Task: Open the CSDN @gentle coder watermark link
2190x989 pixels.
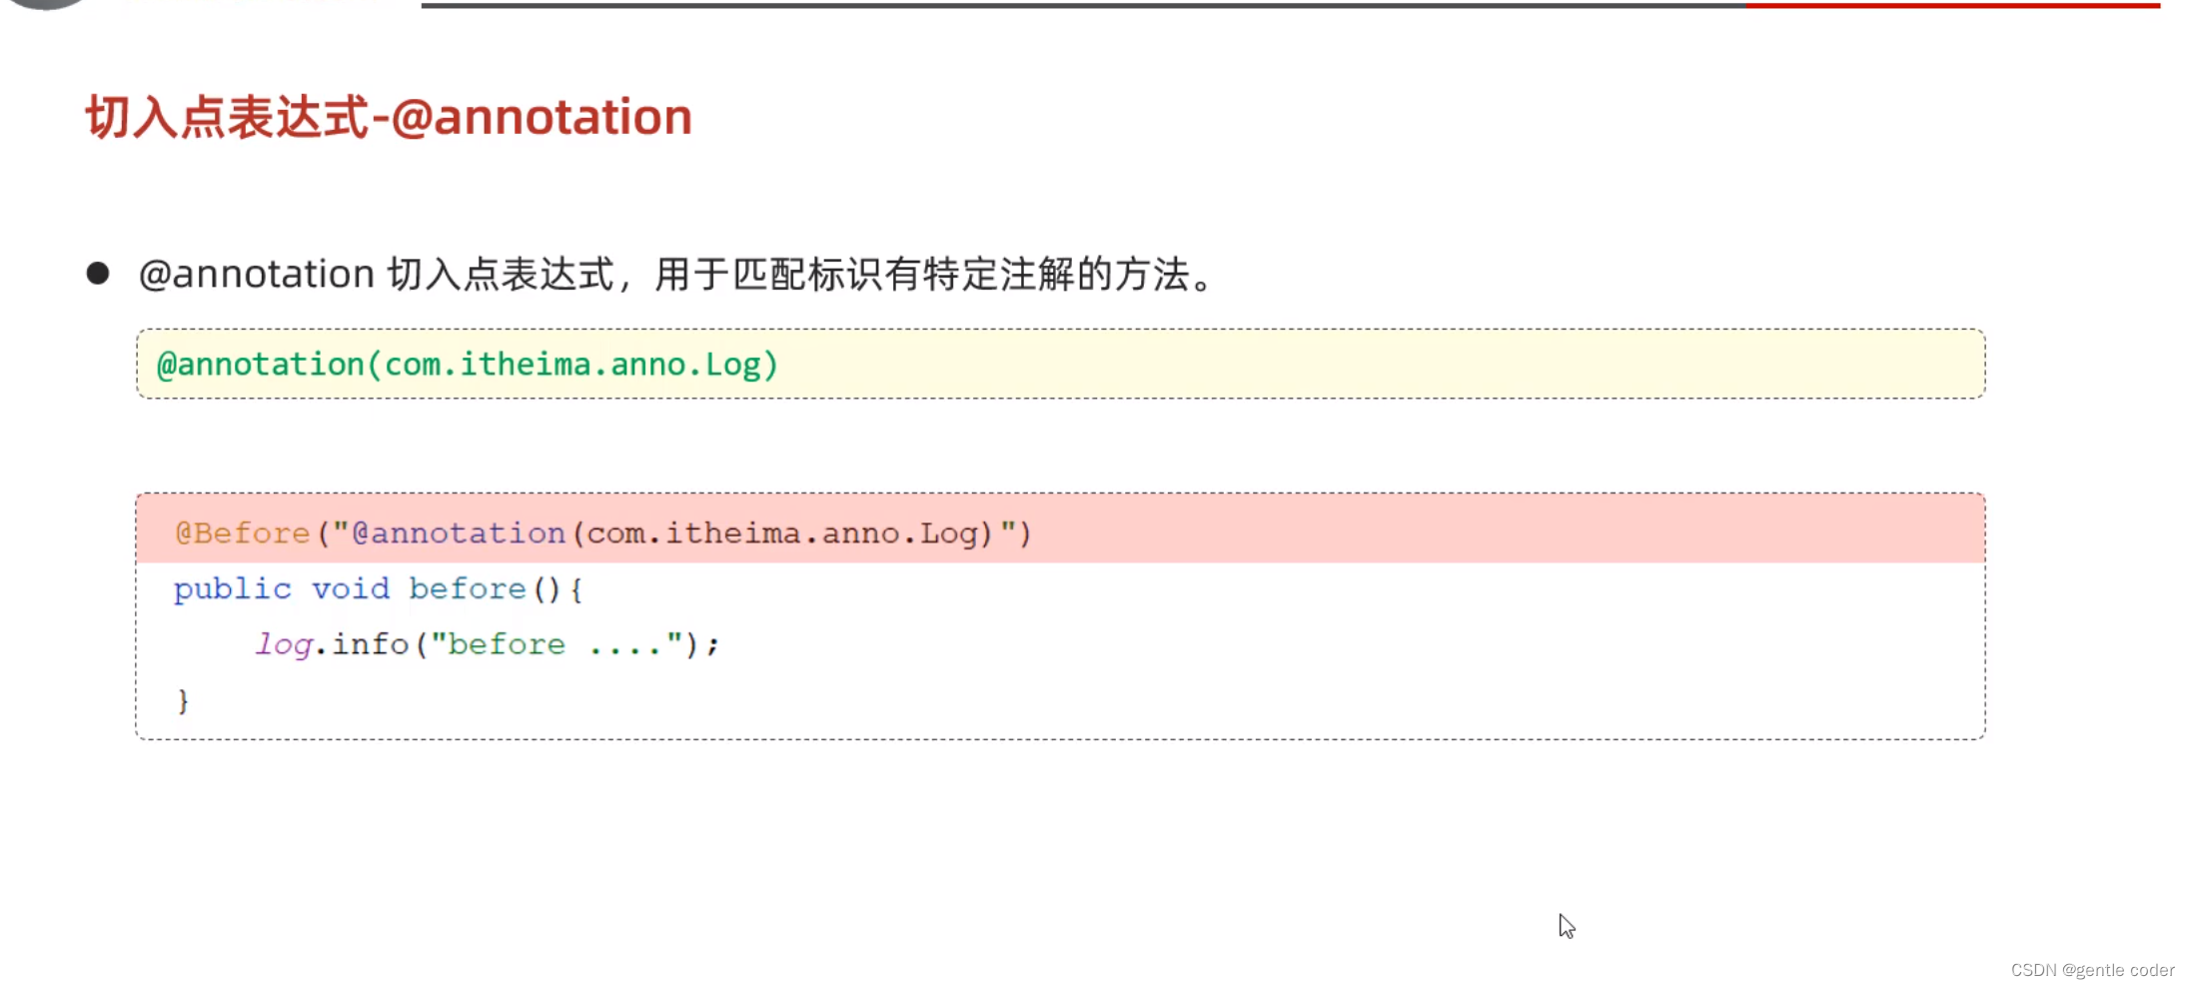Action: [2092, 970]
